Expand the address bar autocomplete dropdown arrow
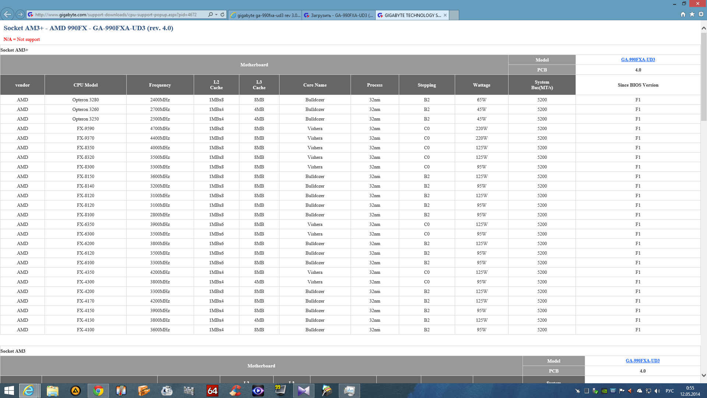Viewport: 707px width, 398px height. click(x=216, y=15)
